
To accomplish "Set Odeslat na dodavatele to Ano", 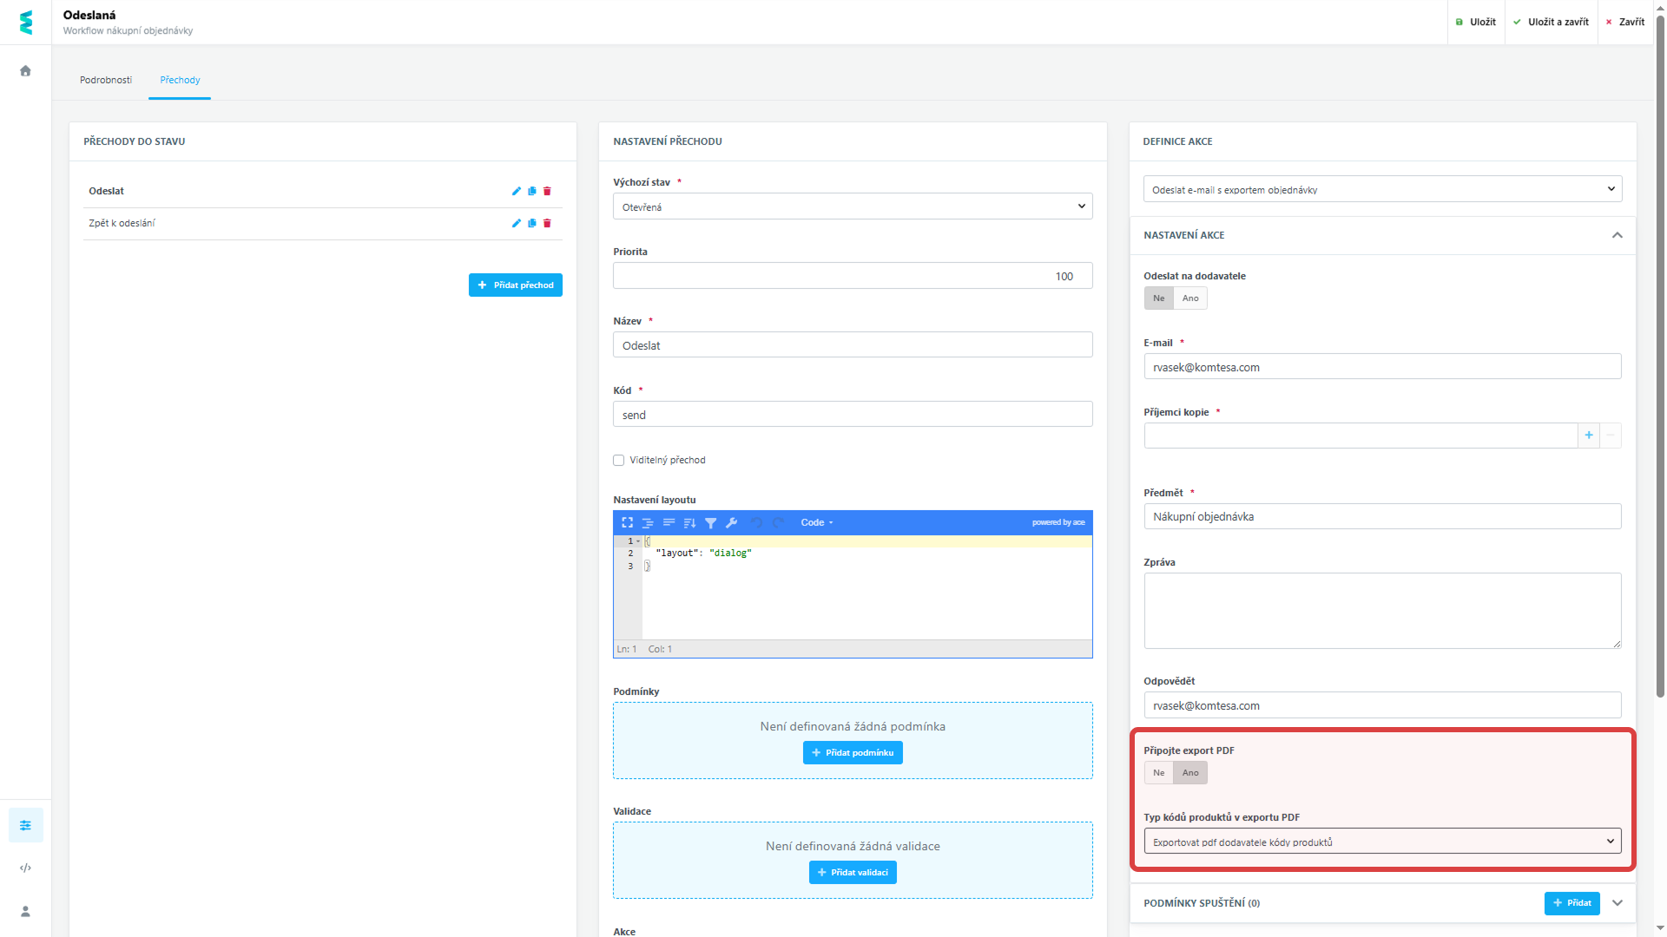I will pyautogui.click(x=1189, y=298).
